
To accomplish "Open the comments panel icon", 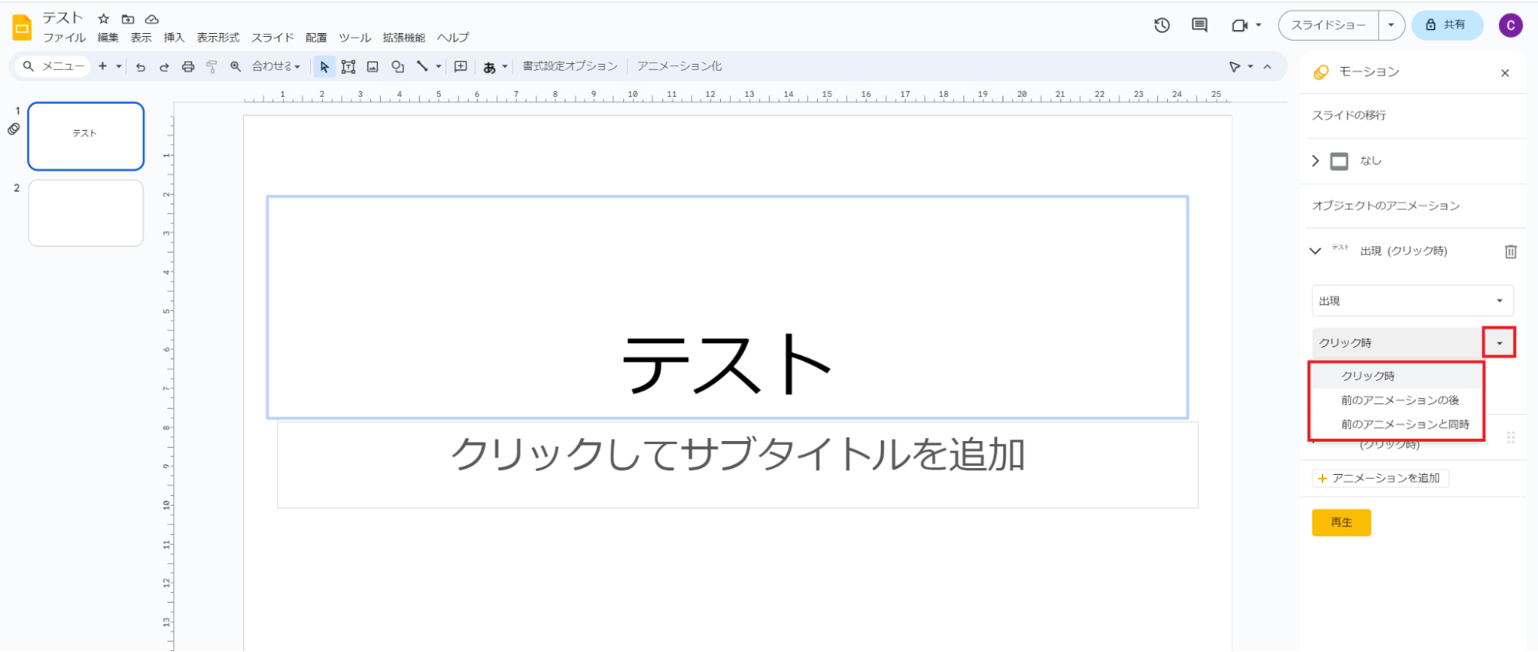I will click(1199, 25).
